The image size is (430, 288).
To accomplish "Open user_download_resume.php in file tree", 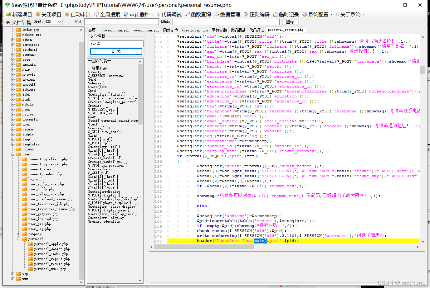I will [x=51, y=199].
